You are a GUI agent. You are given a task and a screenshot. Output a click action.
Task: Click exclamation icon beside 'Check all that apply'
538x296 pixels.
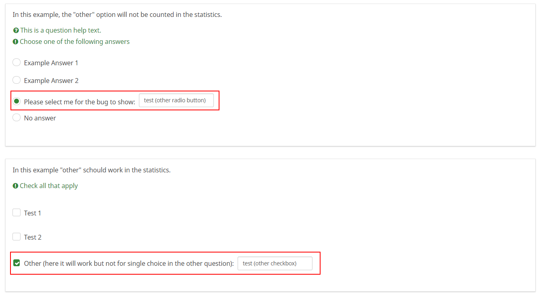click(15, 186)
